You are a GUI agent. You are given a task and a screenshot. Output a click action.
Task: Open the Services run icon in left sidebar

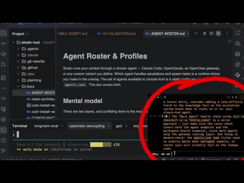[3, 119]
